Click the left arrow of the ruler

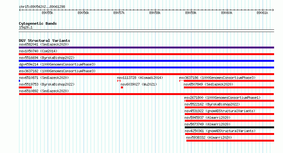20,10
